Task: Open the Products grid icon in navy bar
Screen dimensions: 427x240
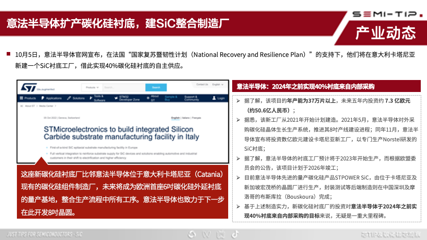Action: [21, 98]
